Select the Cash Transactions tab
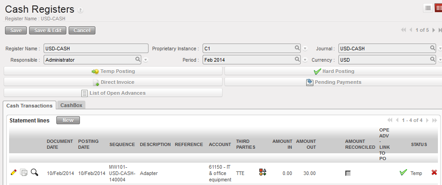The height and width of the screenshot is (185, 442). [30, 105]
